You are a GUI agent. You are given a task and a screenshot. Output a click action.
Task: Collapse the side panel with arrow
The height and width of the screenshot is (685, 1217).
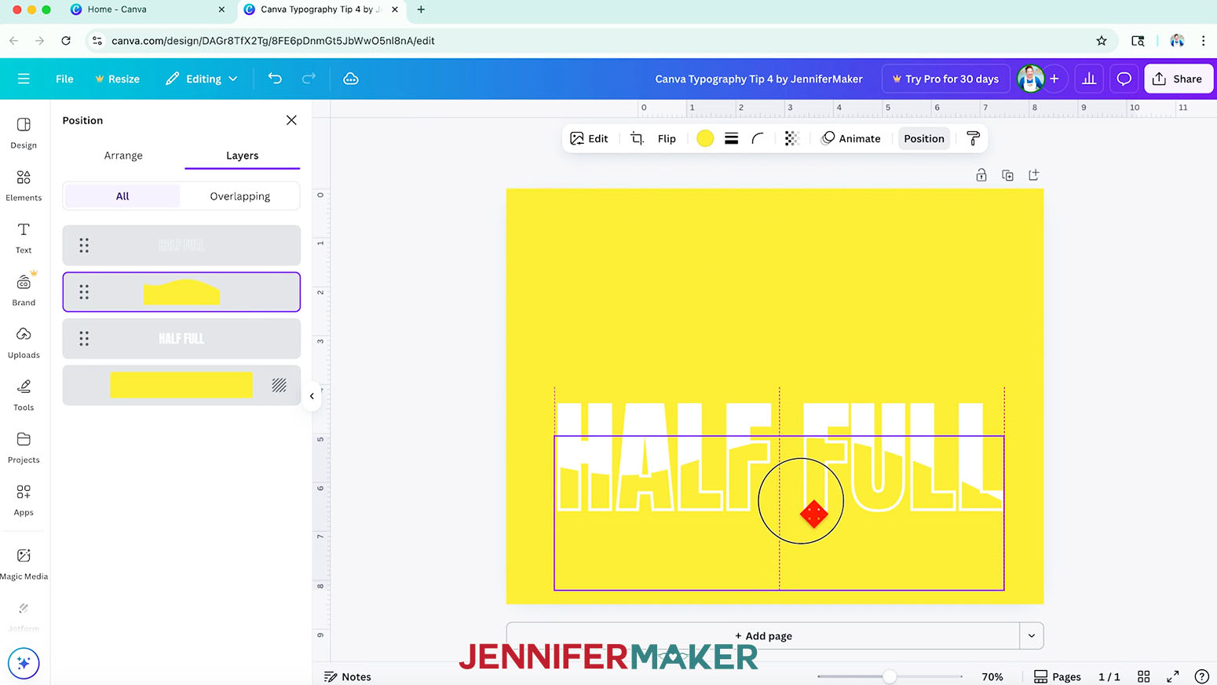pyautogui.click(x=312, y=396)
